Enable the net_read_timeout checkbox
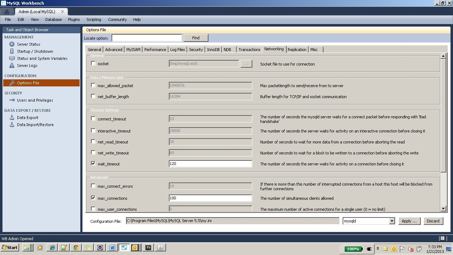Image resolution: width=453 pixels, height=255 pixels. click(93, 142)
